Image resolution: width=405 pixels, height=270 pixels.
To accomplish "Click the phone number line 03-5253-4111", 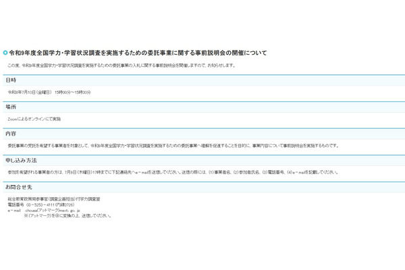I will [41, 205].
